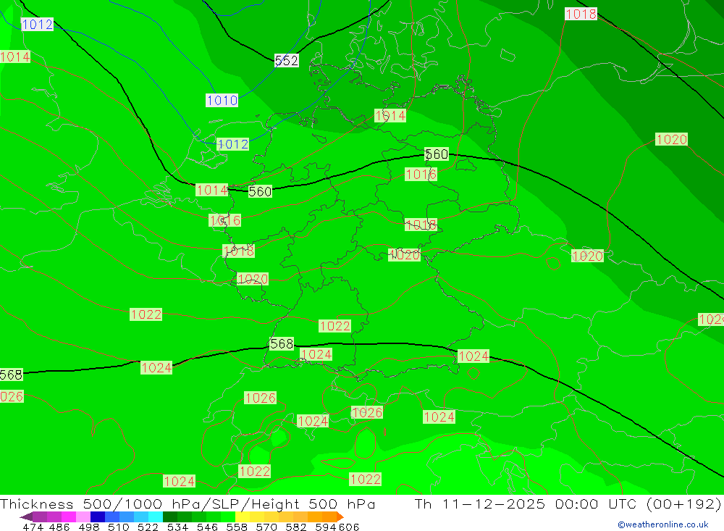Image resolution: width=724 pixels, height=531 pixels.
Task: Click the 'Thickness 500/1000 hPa/SLP/Height 500 hPa' title
Action: [x=188, y=503]
